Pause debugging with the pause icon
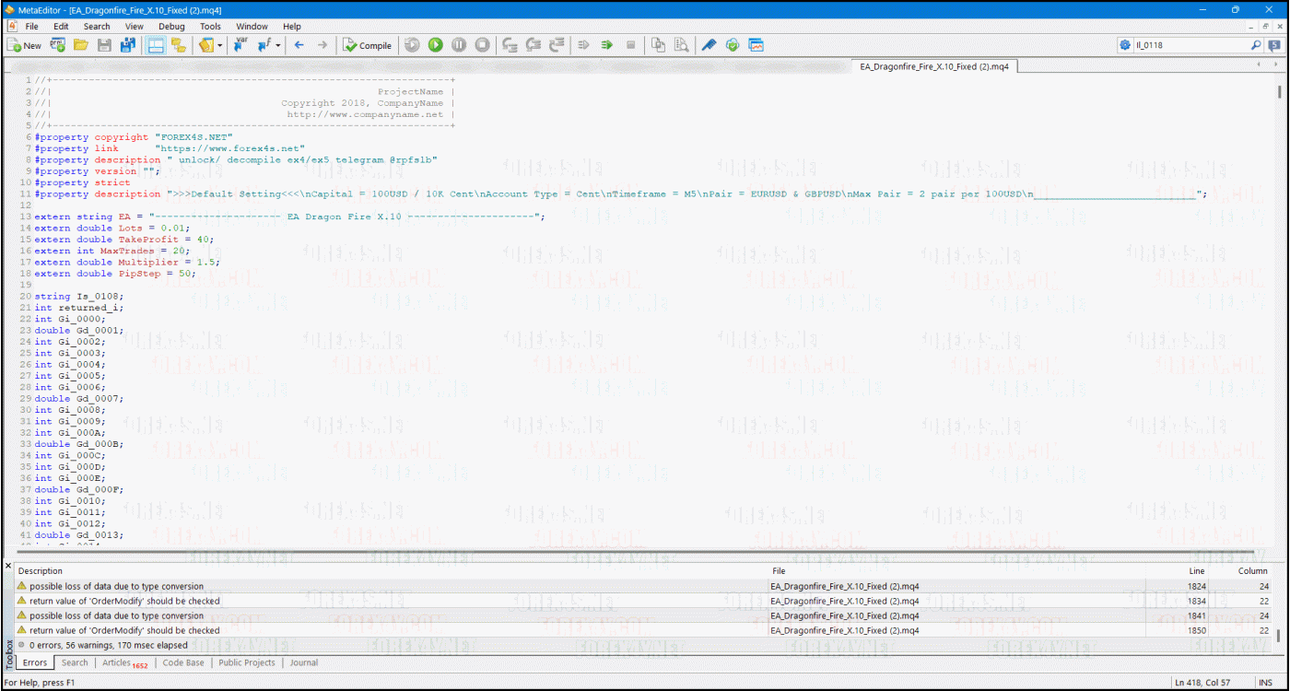 pyautogui.click(x=458, y=45)
